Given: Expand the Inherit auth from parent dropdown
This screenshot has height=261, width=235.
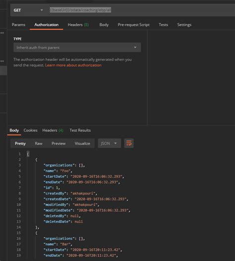Looking at the screenshot, I should 77,48.
